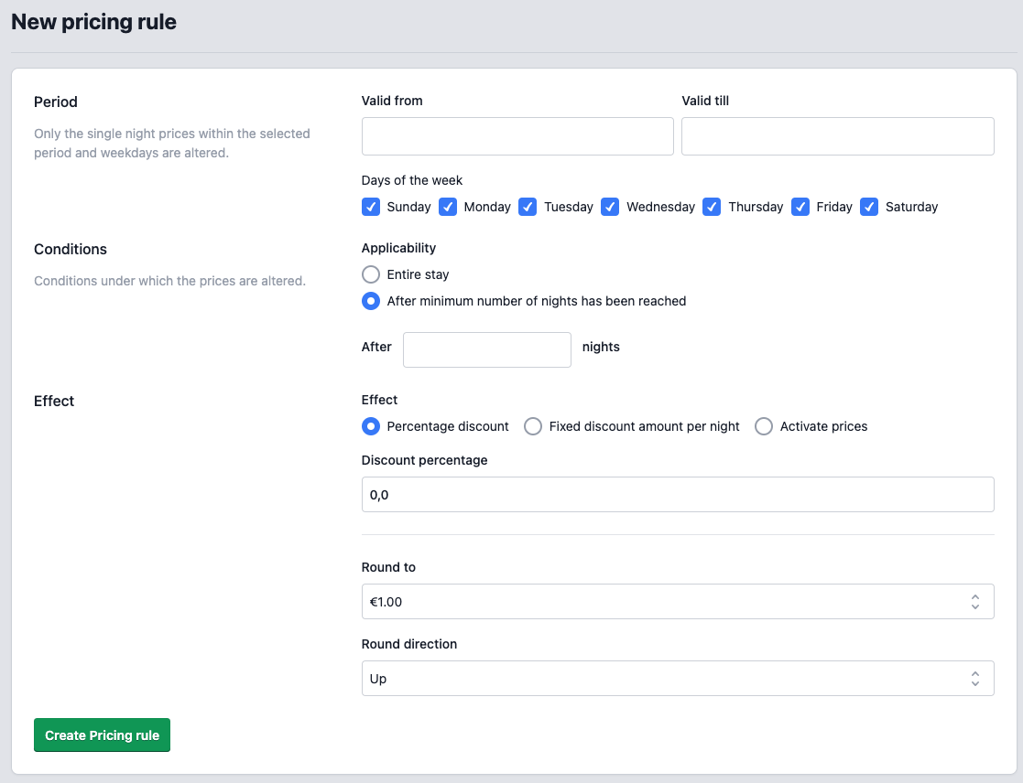Click the Valid from date field

(517, 136)
